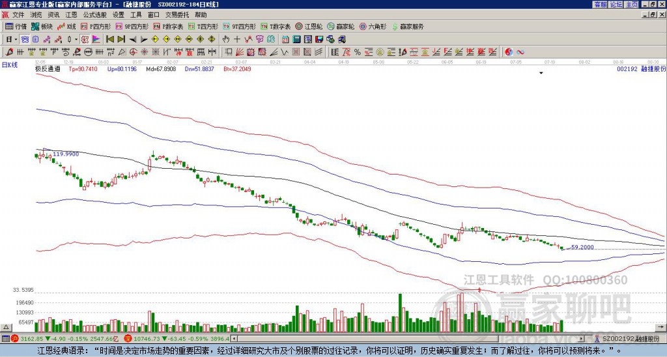Click the save floppy disk icon
This screenshot has height=357, width=667.
pos(319,40)
